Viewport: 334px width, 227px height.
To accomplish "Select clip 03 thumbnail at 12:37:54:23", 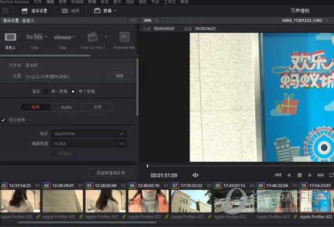I will 20,201.
